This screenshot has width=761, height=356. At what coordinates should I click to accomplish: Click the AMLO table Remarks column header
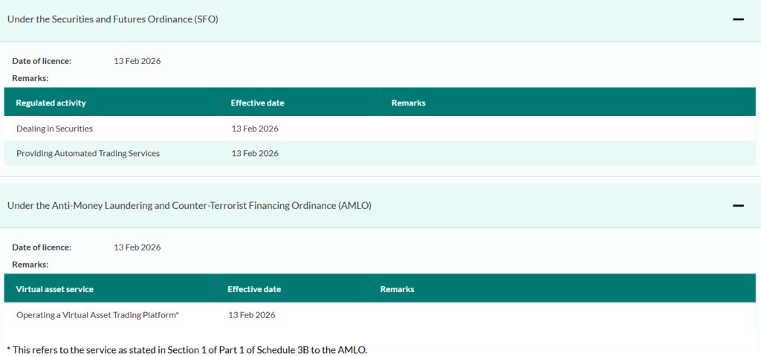point(397,289)
